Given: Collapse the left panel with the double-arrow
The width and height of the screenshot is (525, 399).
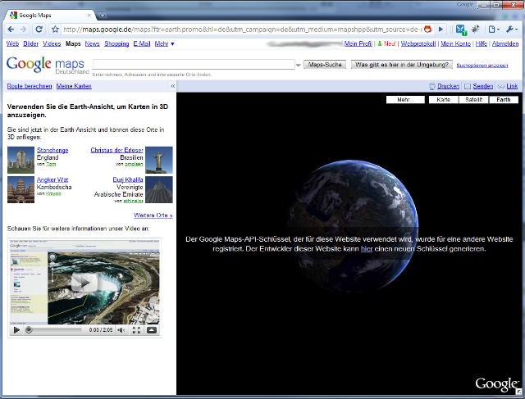Looking at the screenshot, I should pyautogui.click(x=172, y=86).
